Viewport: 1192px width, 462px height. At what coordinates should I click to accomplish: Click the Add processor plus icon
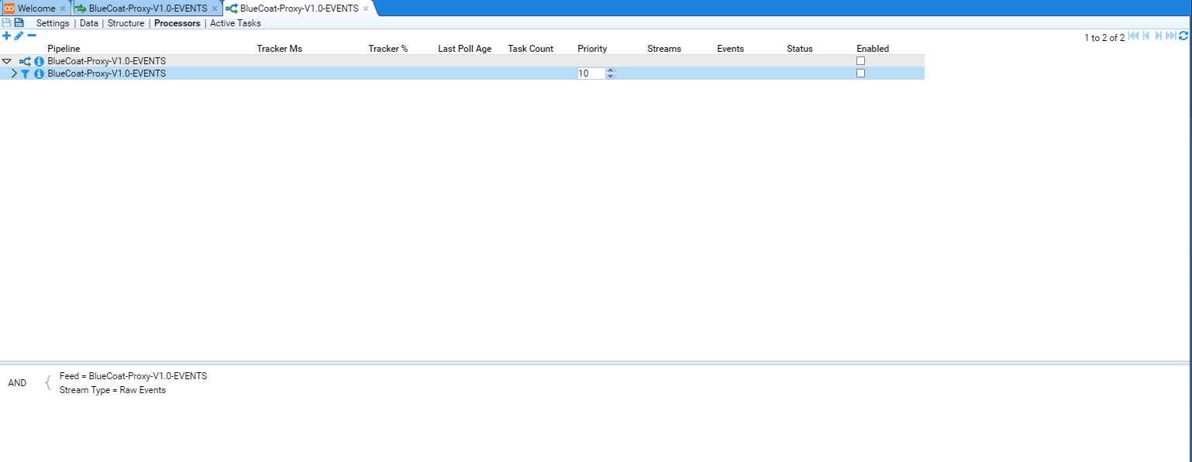[7, 36]
